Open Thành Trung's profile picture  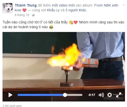[x=8, y=8]
